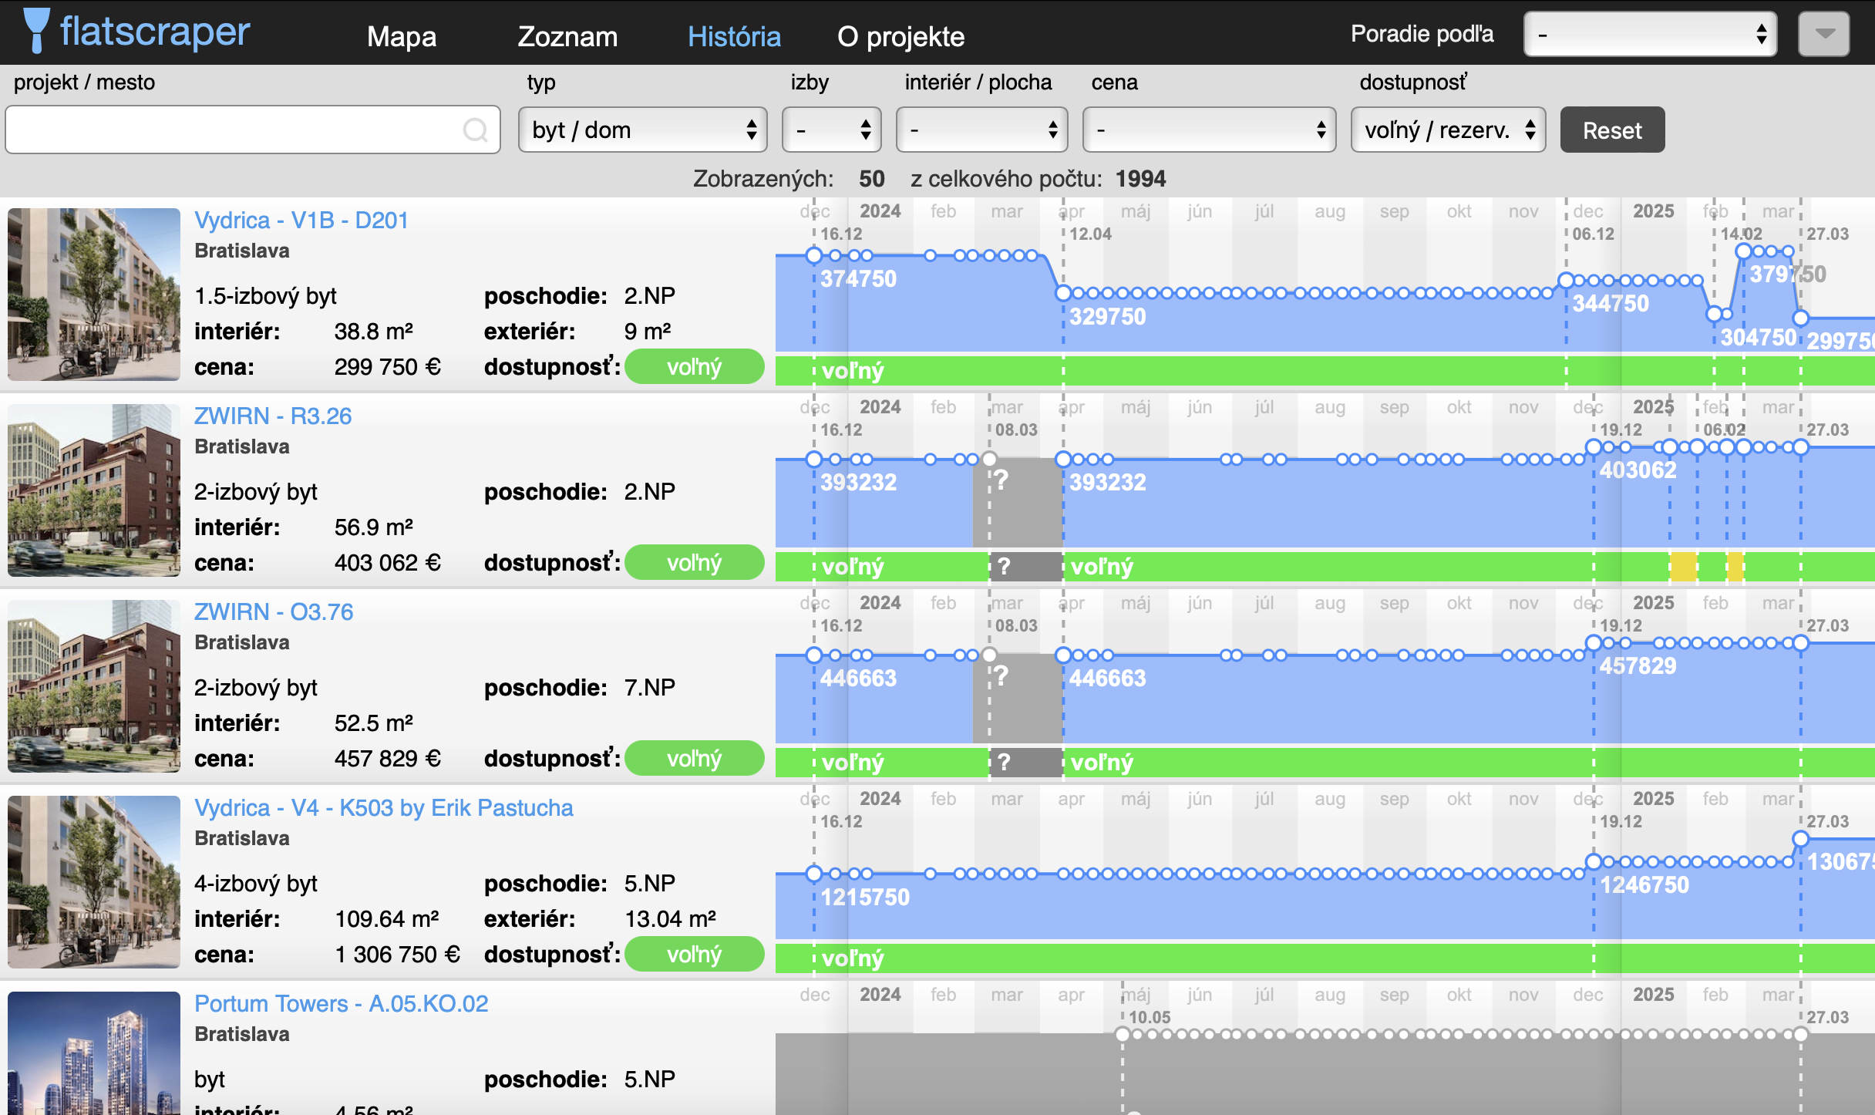This screenshot has height=1115, width=1875.
Task: Click the 374750 price point on Vydrica D201 chart
Action: click(x=814, y=255)
